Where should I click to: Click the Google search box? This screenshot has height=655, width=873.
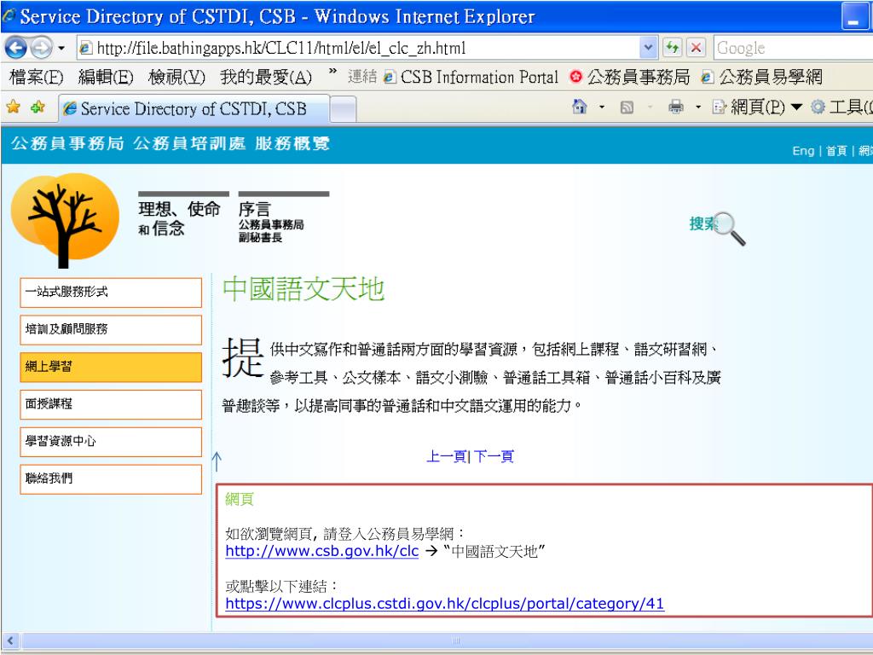[794, 48]
